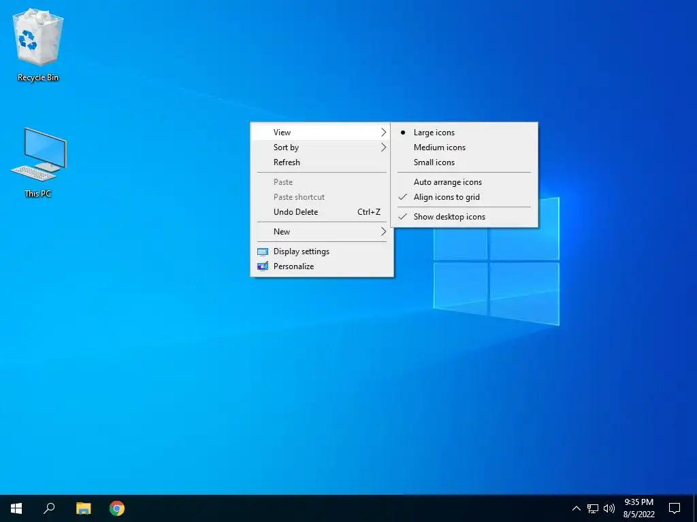This screenshot has height=522, width=697.
Task: Click the greyed Paste menu entry
Action: (321, 182)
